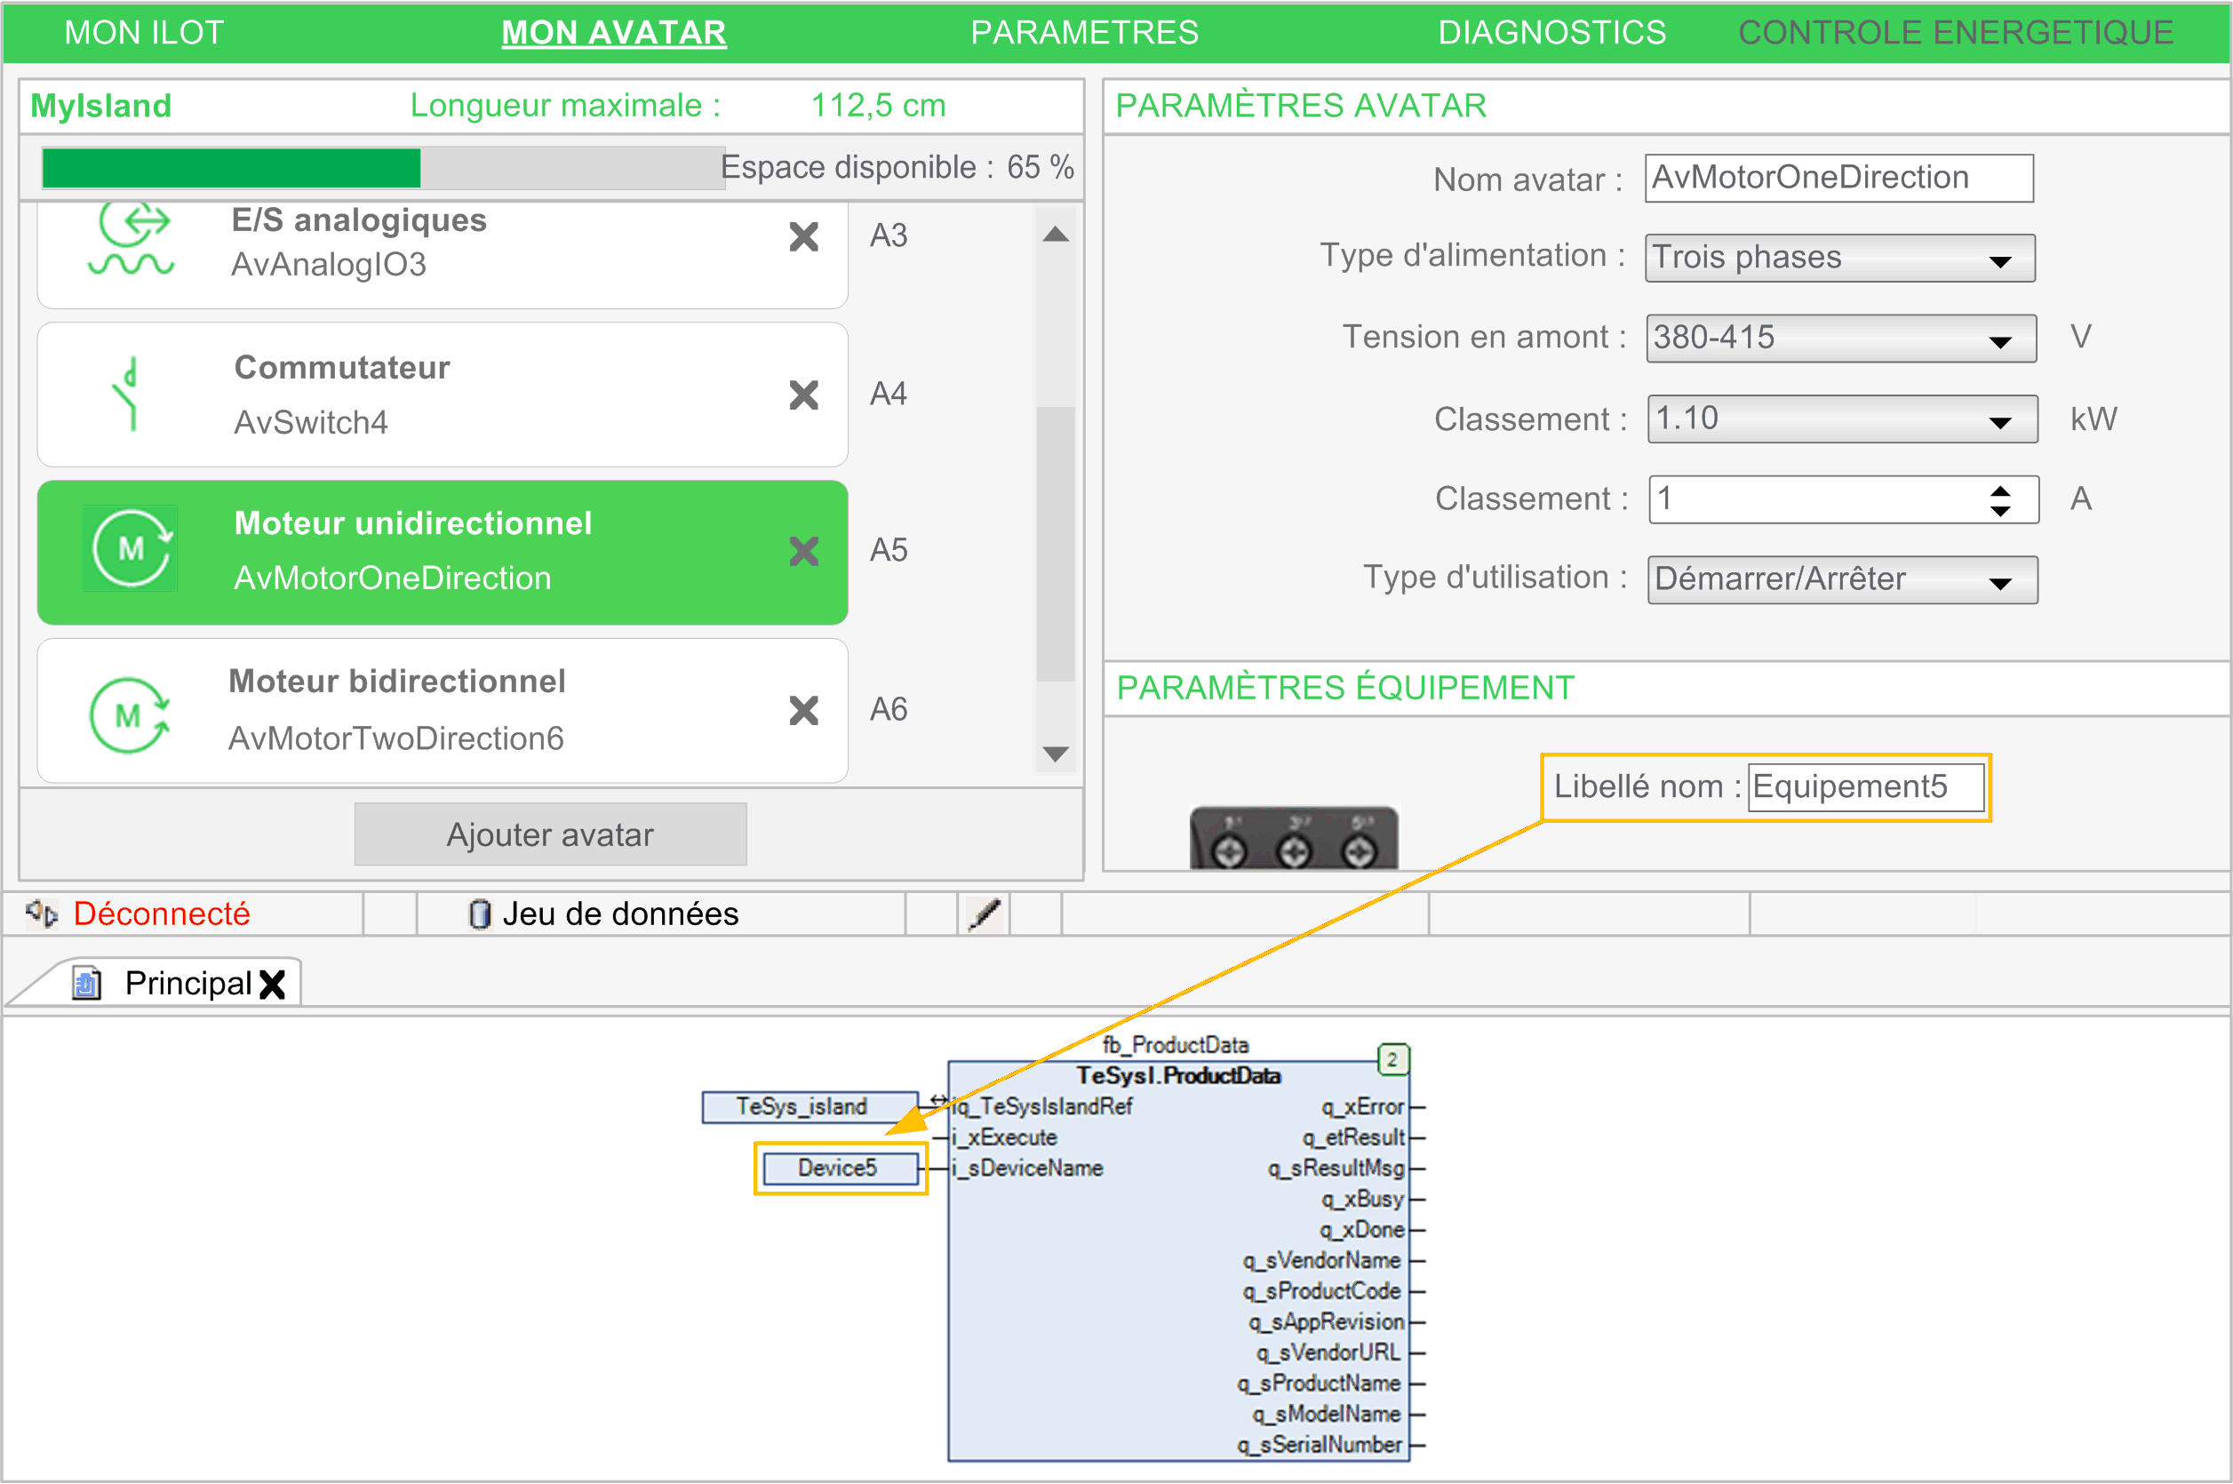Open the Type d'alimentation dropdown
Screen dimensions: 2233x1484
pos(1999,260)
